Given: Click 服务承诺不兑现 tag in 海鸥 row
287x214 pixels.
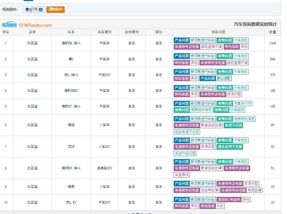Looking at the screenshot, I should tap(187, 132).
